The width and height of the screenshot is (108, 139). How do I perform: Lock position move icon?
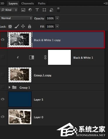[23, 26]
